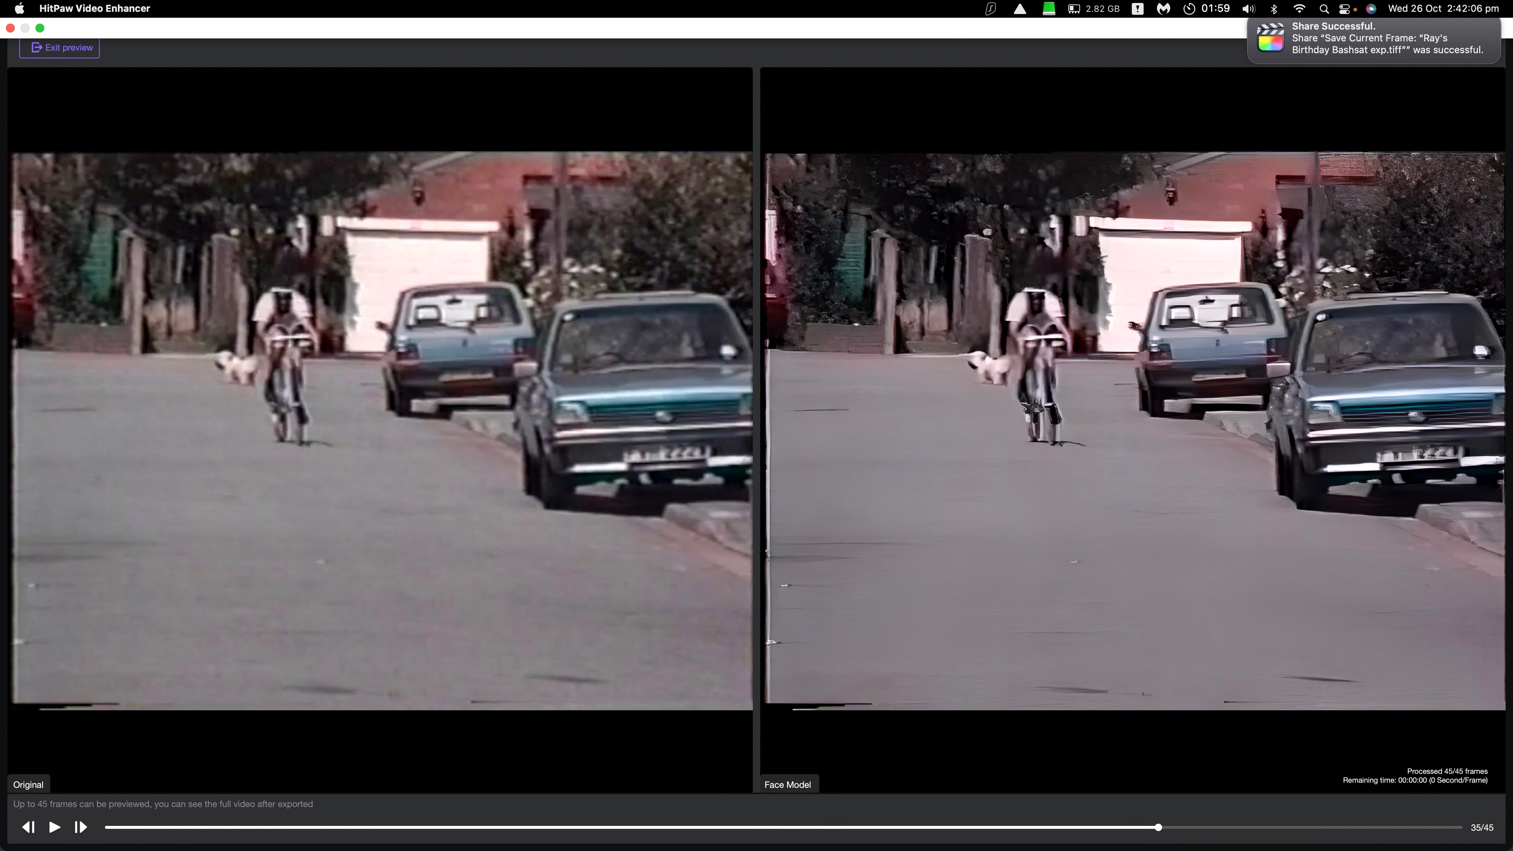This screenshot has height=851, width=1513.
Task: Click the enhanced Face Model preview pane
Action: coord(1134,431)
